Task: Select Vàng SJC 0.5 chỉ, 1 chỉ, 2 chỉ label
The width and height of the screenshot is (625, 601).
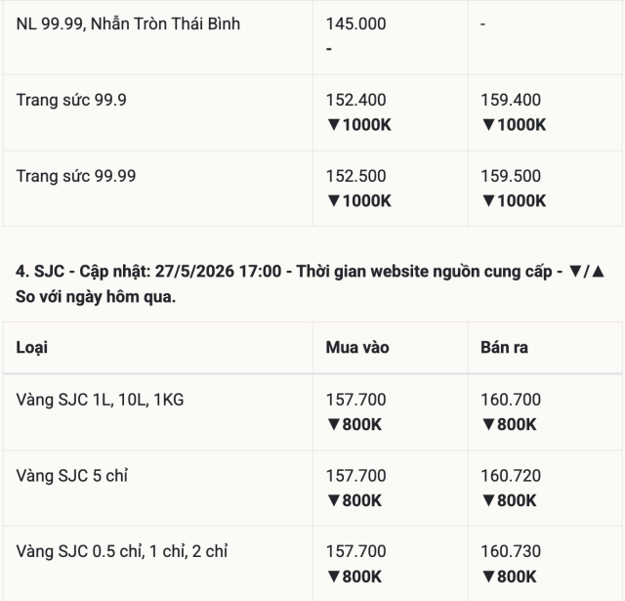Action: [121, 551]
